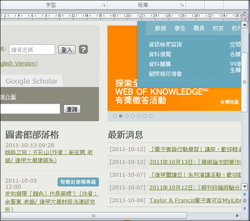
Task: Open news link 電子書與行動學習 講座
Action: [x=195, y=149]
